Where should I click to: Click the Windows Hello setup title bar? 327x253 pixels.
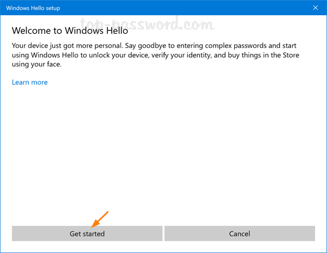click(x=136, y=8)
